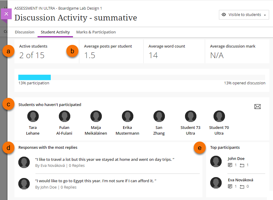Switch to the Discussion tab
This screenshot has height=200, width=273.
click(x=25, y=32)
